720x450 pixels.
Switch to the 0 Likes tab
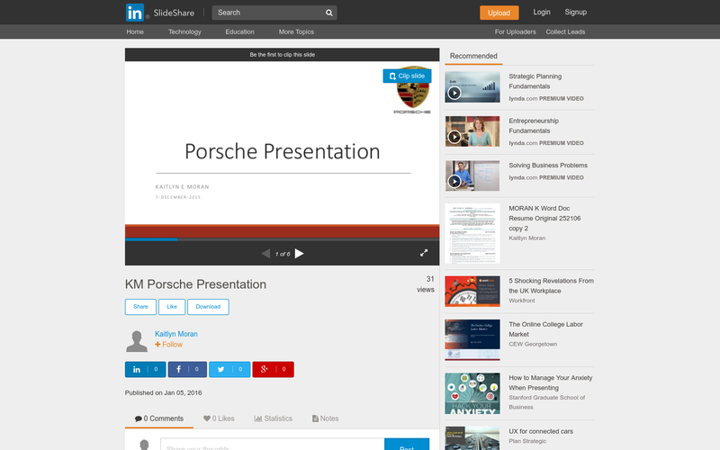point(219,418)
